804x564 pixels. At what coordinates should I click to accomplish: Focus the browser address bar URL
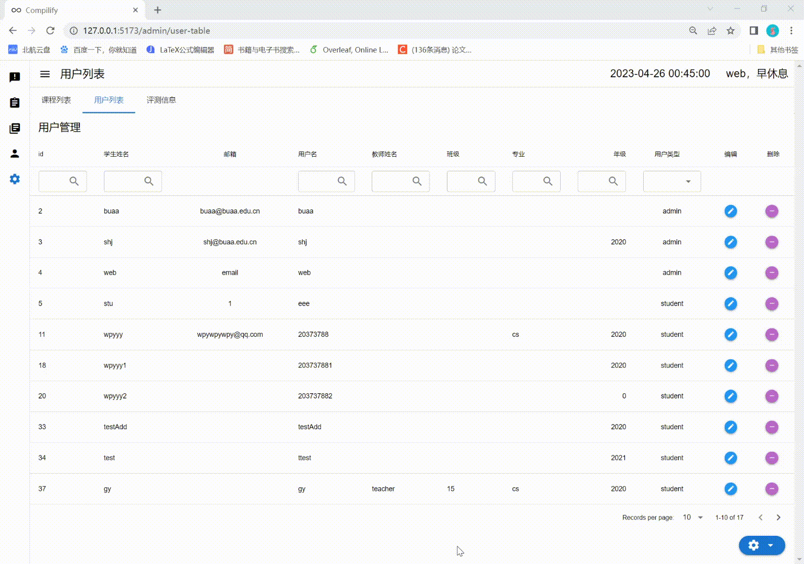(x=146, y=31)
